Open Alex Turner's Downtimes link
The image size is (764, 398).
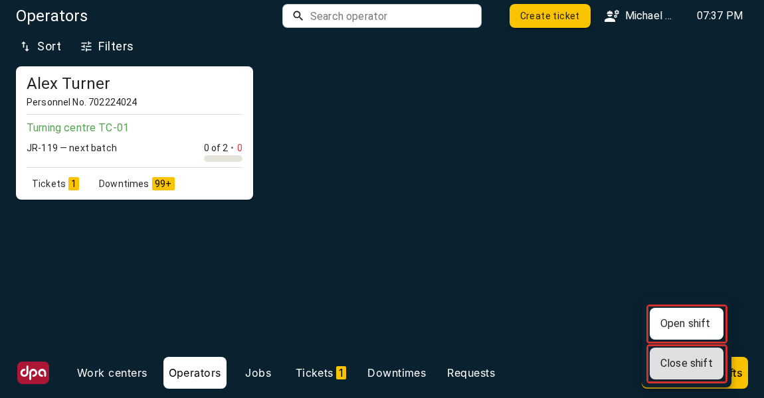136,184
